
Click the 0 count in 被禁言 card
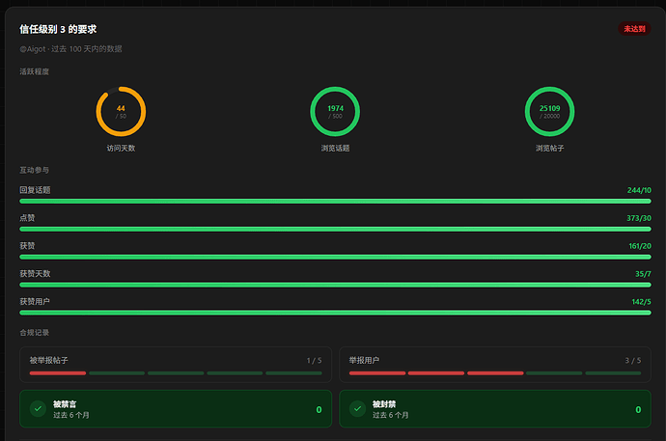[319, 409]
